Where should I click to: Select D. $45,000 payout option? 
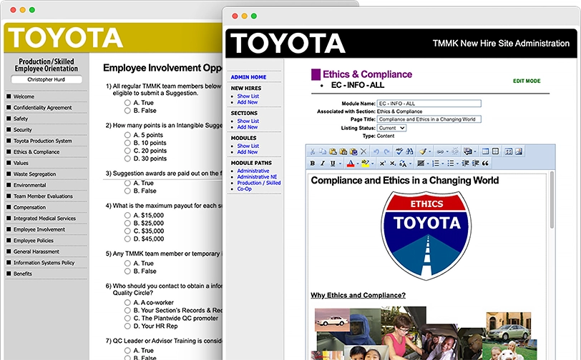click(127, 239)
